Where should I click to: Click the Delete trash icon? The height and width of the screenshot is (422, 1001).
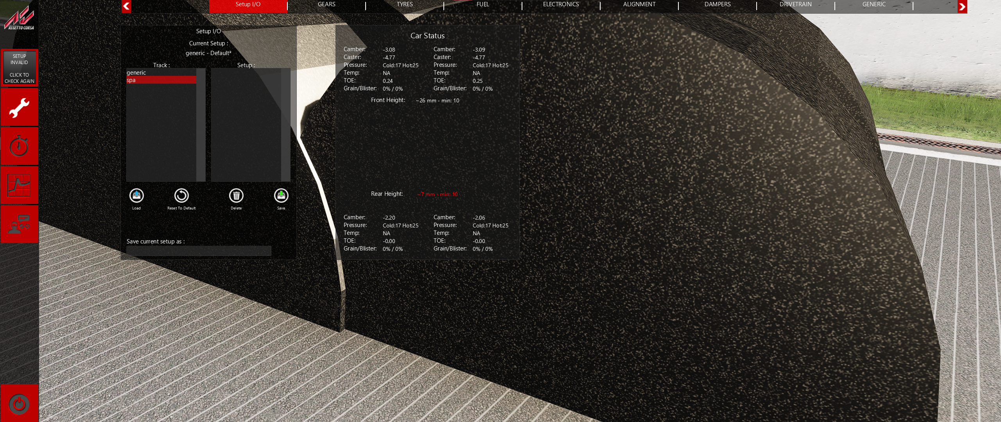[236, 196]
